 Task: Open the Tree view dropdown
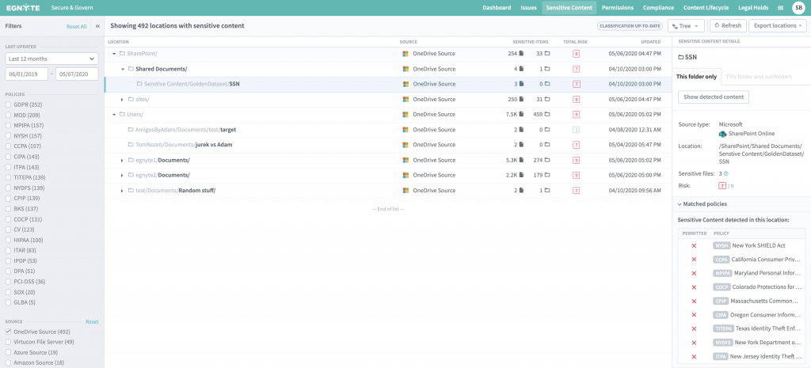coord(686,26)
